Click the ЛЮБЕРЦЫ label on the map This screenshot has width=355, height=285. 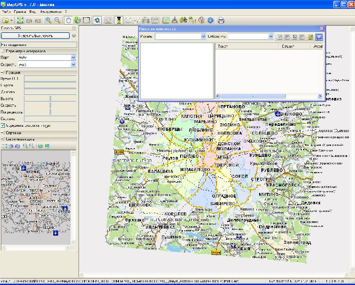pyautogui.click(x=170, y=129)
